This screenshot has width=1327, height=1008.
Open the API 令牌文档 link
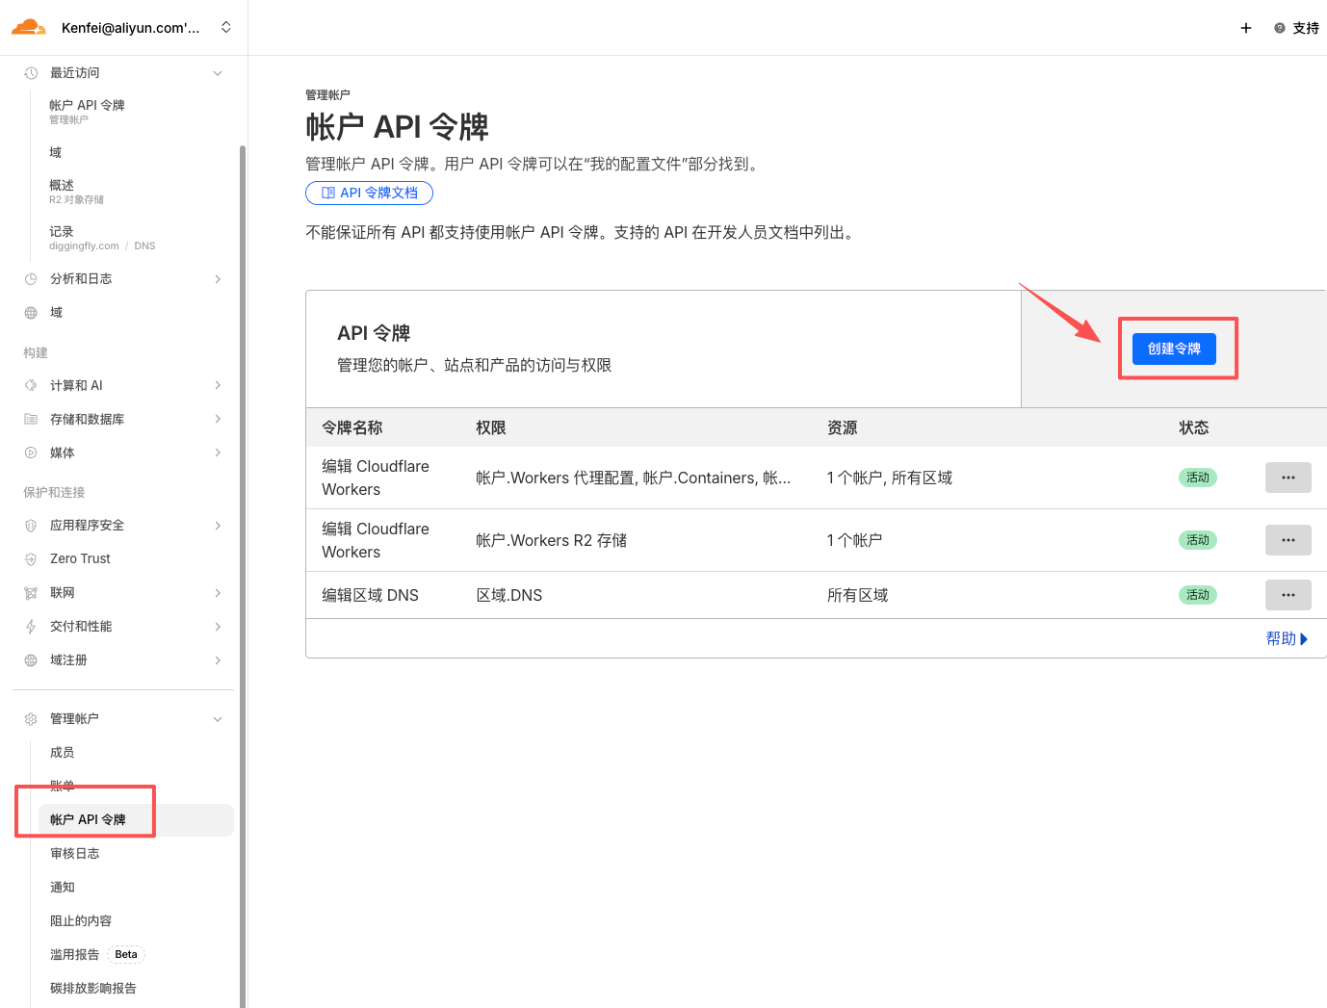point(369,193)
